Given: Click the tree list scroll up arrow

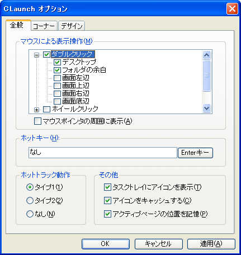Looking at the screenshot, I should pos(206,55).
